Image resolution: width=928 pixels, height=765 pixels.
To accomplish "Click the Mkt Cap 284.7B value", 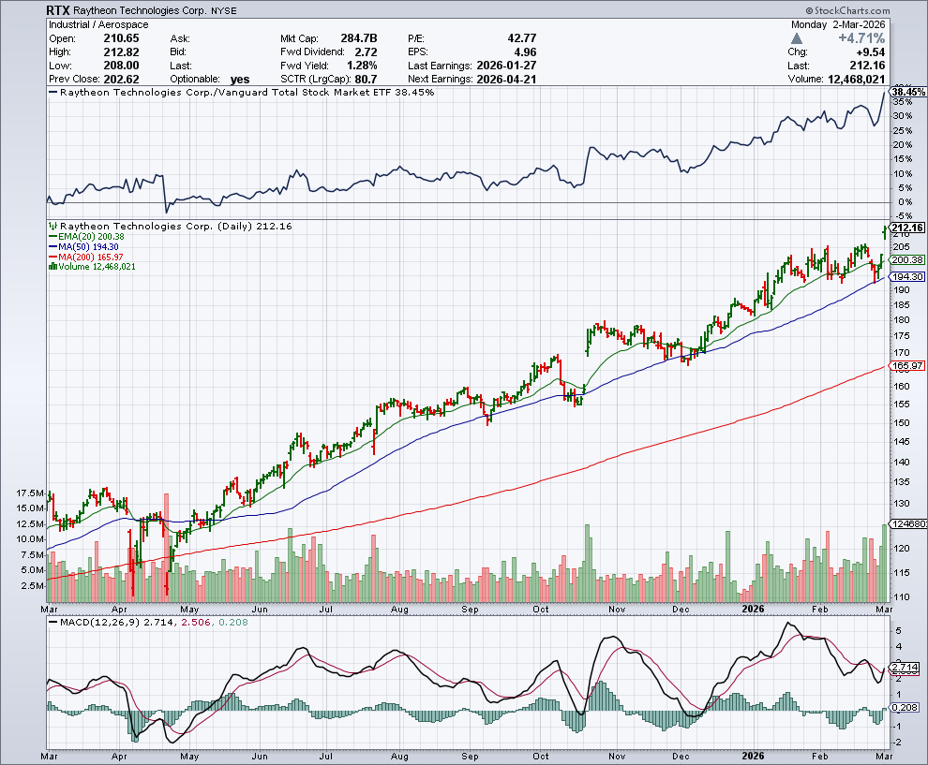I will (359, 38).
